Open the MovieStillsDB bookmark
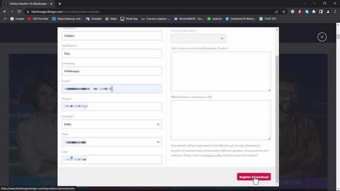340x191 pixels. click(189, 19)
